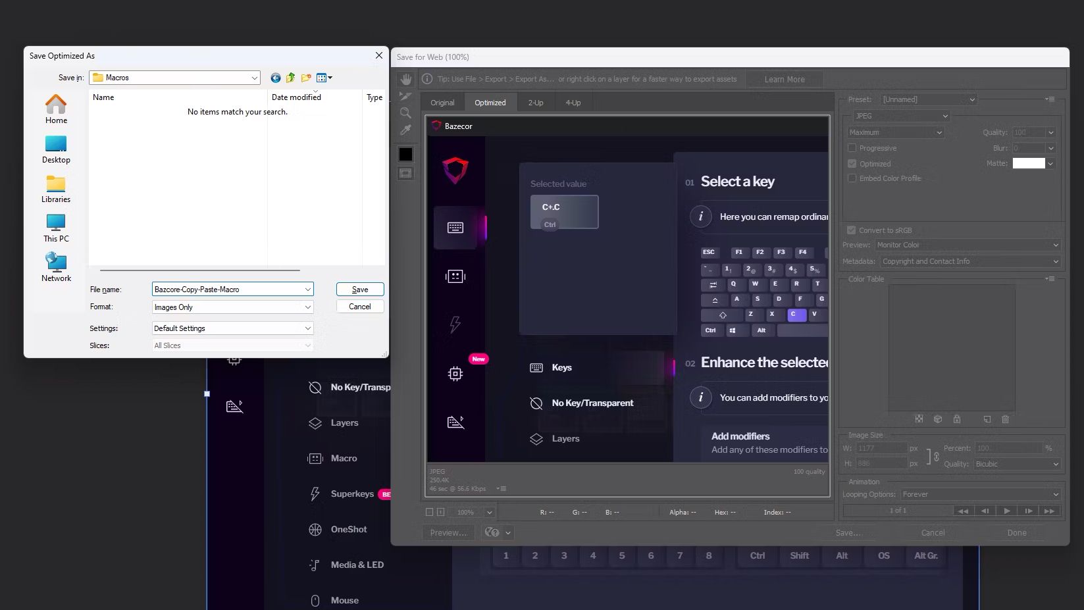Enable the Progressive checkbox
Viewport: 1084px width, 610px height.
pos(852,148)
